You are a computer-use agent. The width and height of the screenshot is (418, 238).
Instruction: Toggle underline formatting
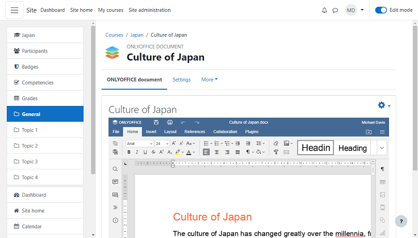[x=145, y=152]
